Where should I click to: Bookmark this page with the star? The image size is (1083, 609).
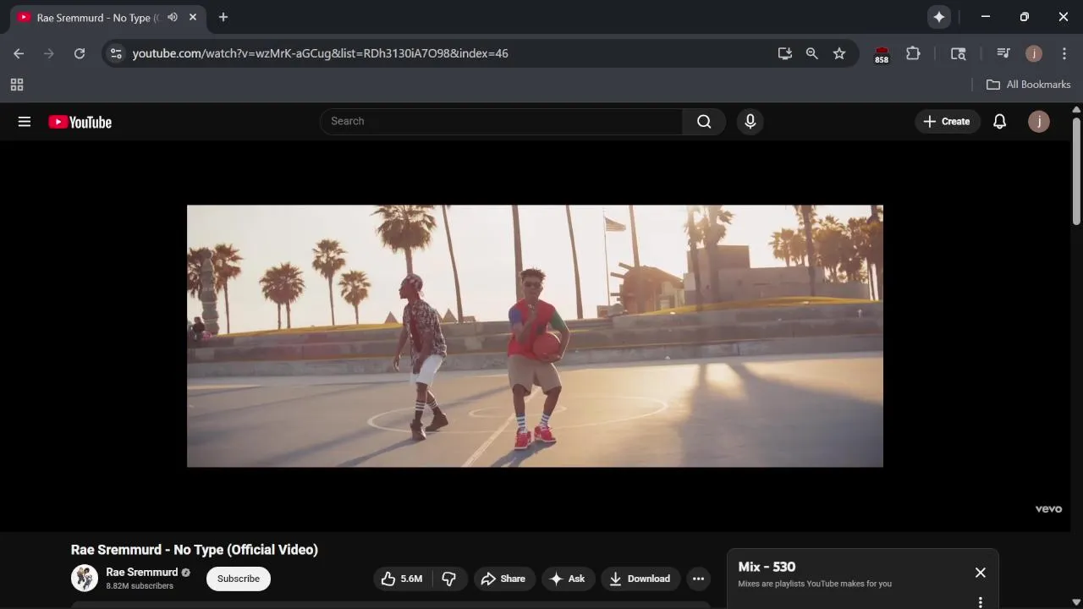click(x=839, y=53)
